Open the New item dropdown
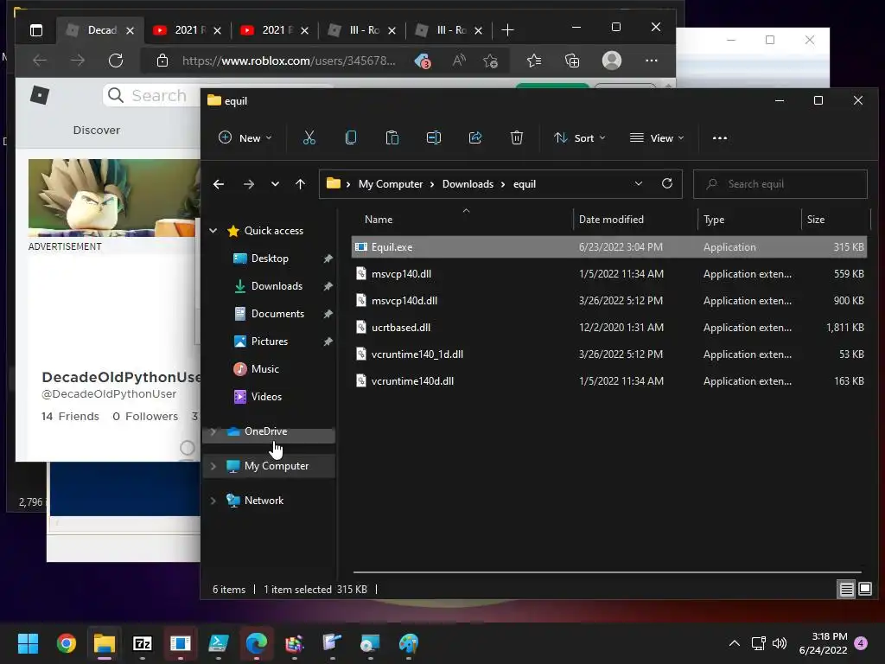Image resolution: width=885 pixels, height=664 pixels. pos(245,137)
